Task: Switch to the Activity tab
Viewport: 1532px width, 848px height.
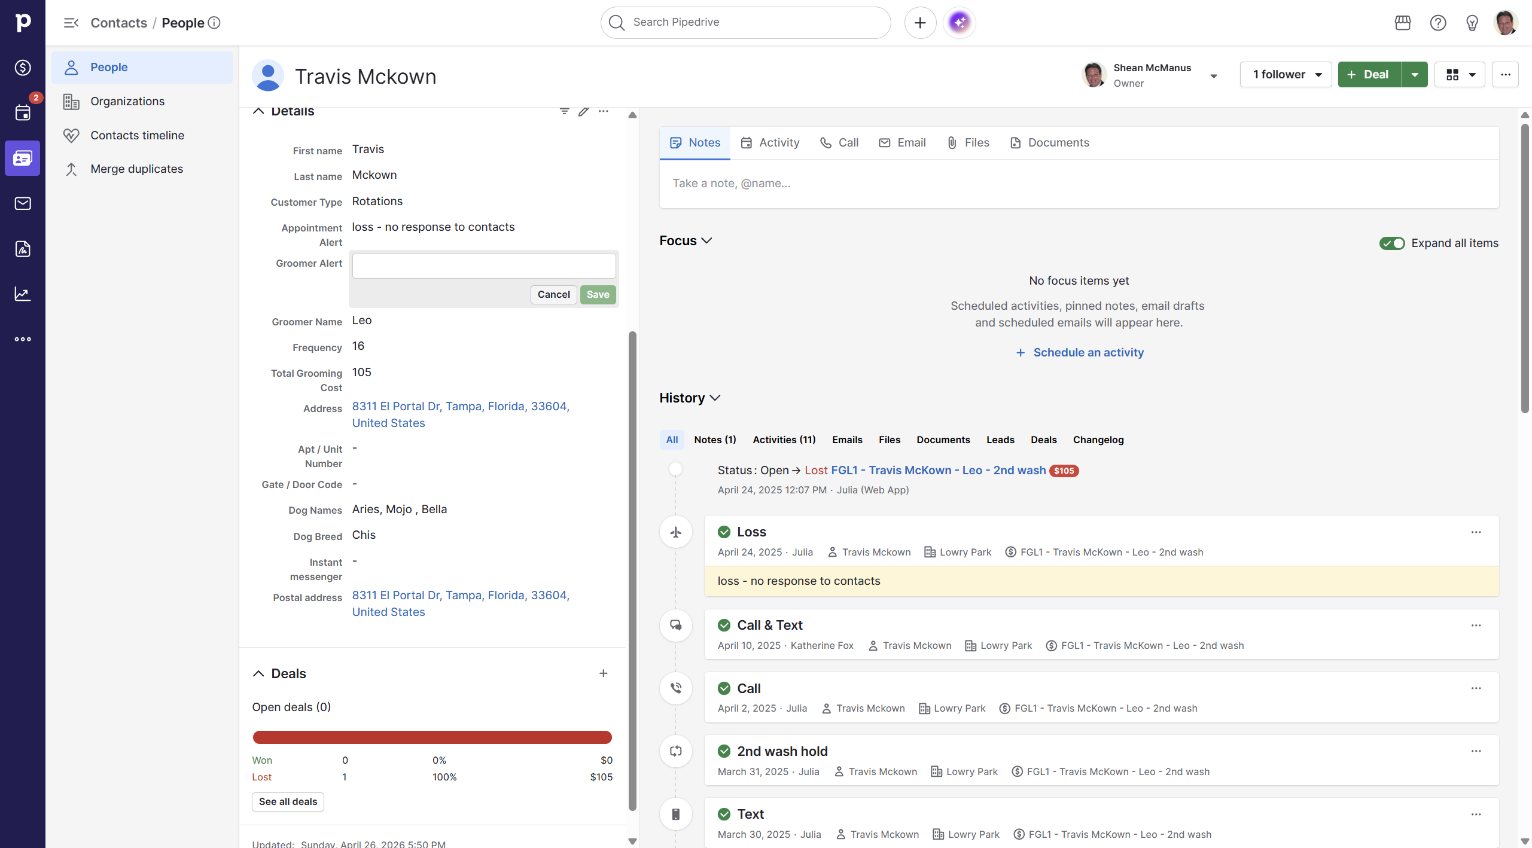Action: (770, 142)
